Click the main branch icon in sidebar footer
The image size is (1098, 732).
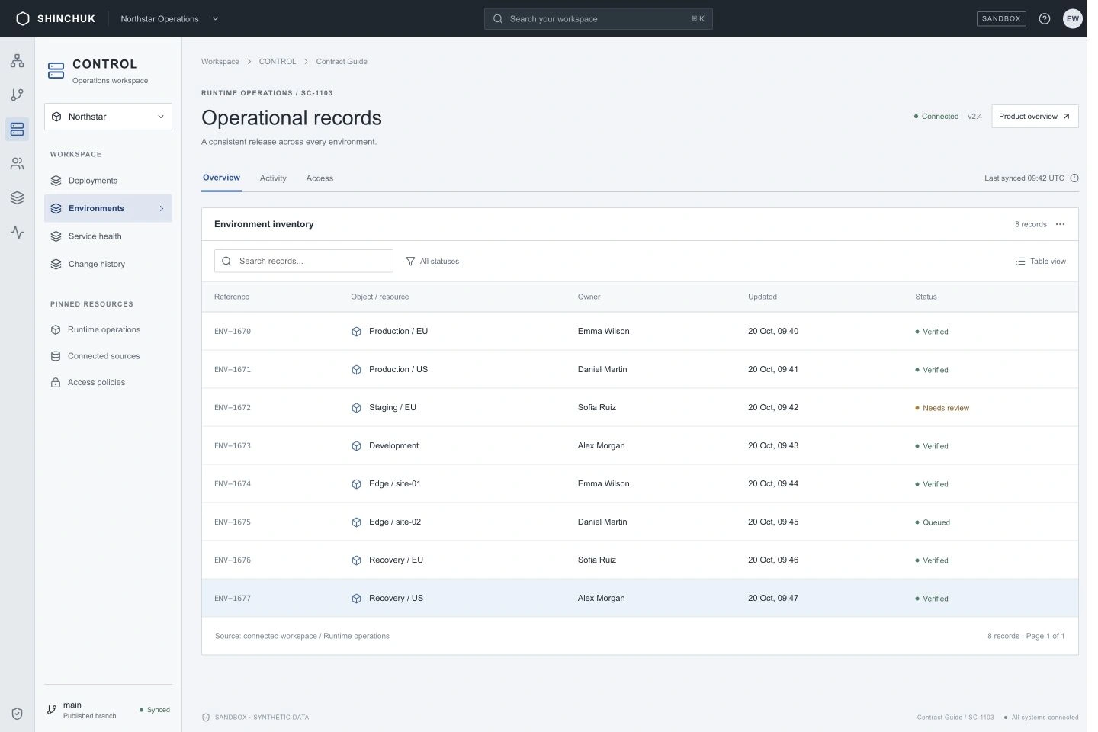(52, 710)
